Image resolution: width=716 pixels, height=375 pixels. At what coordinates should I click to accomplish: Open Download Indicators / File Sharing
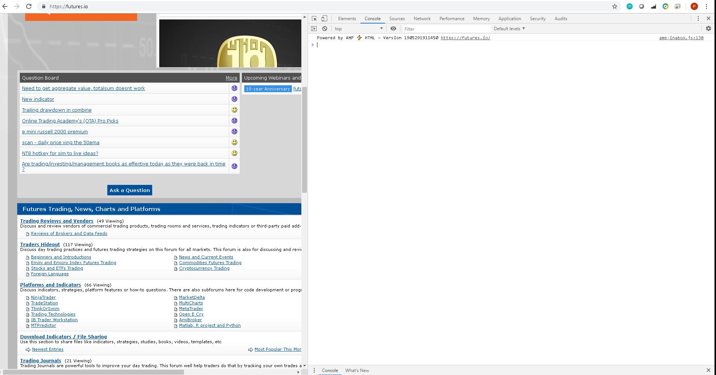pos(64,337)
